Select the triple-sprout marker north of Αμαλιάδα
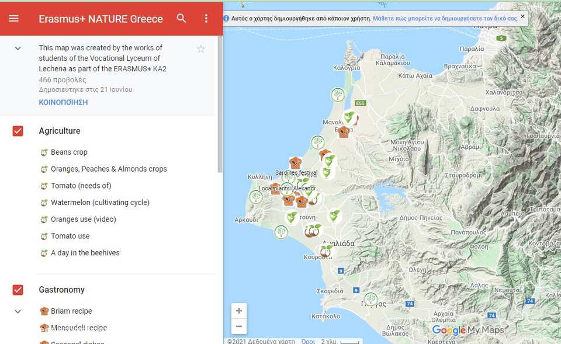The height and width of the screenshot is (344, 561). 312,230
